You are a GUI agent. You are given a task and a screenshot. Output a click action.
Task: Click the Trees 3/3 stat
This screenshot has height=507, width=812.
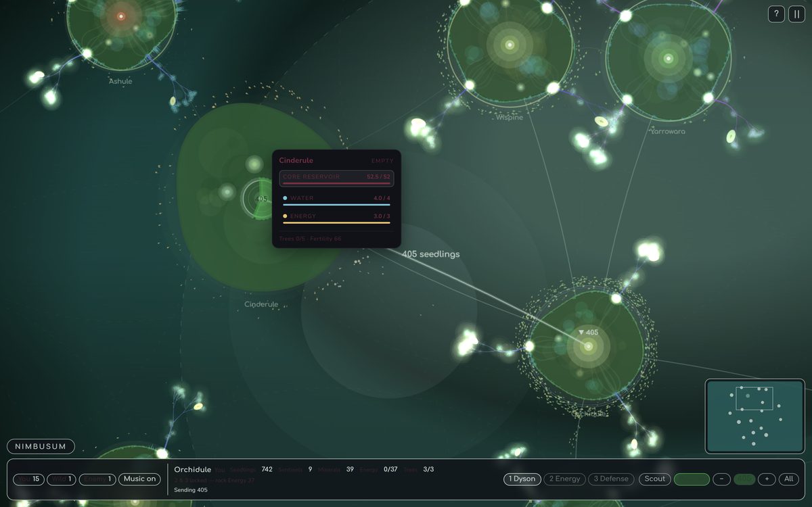[x=419, y=469]
